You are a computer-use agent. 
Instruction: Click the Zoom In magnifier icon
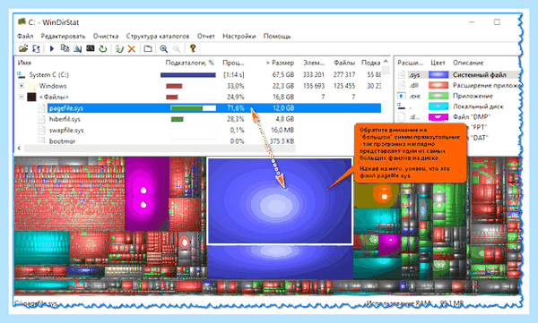pyautogui.click(x=164, y=48)
